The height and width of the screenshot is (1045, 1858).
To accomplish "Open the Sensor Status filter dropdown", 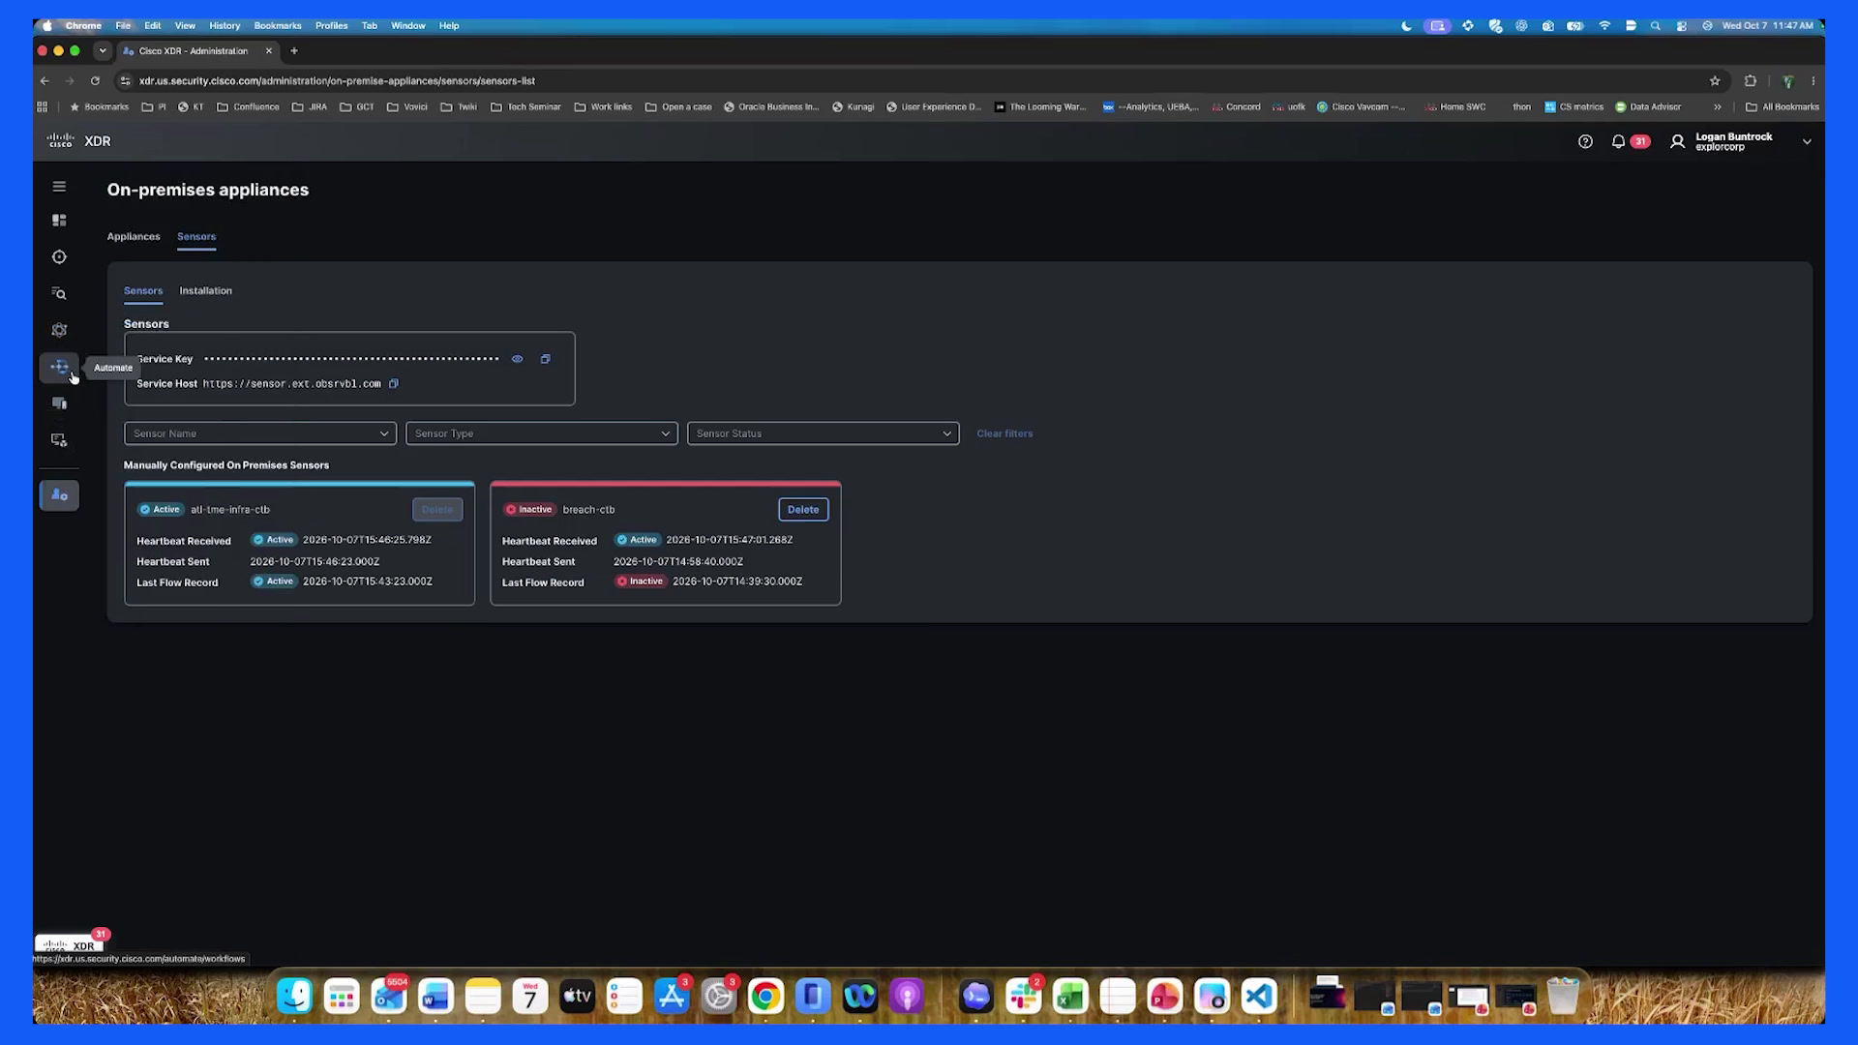I will tap(824, 433).
